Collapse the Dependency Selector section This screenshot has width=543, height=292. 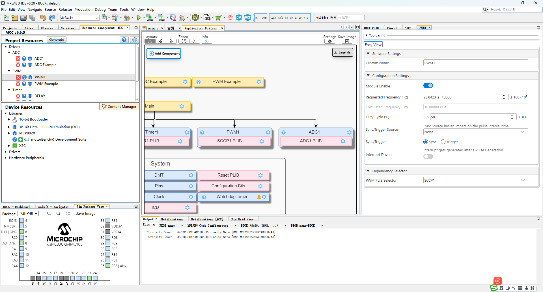368,171
